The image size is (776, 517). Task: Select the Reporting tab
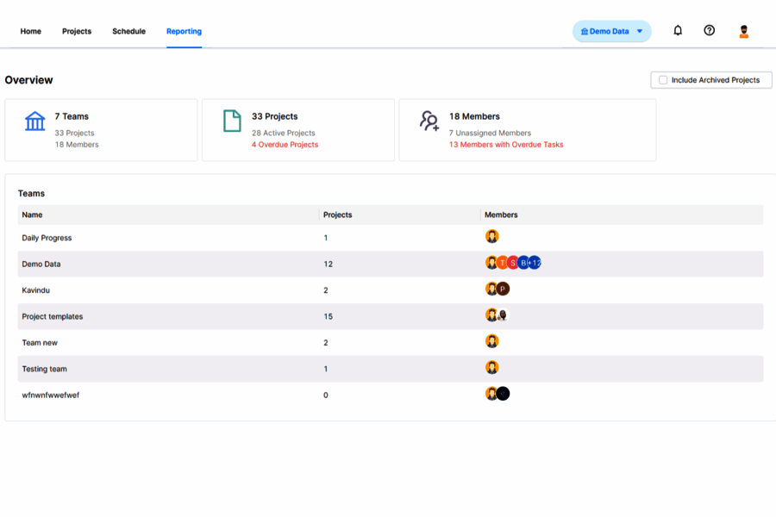(184, 32)
